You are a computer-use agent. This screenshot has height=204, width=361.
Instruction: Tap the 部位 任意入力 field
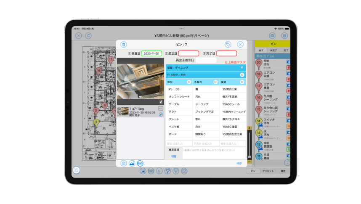point(179,144)
